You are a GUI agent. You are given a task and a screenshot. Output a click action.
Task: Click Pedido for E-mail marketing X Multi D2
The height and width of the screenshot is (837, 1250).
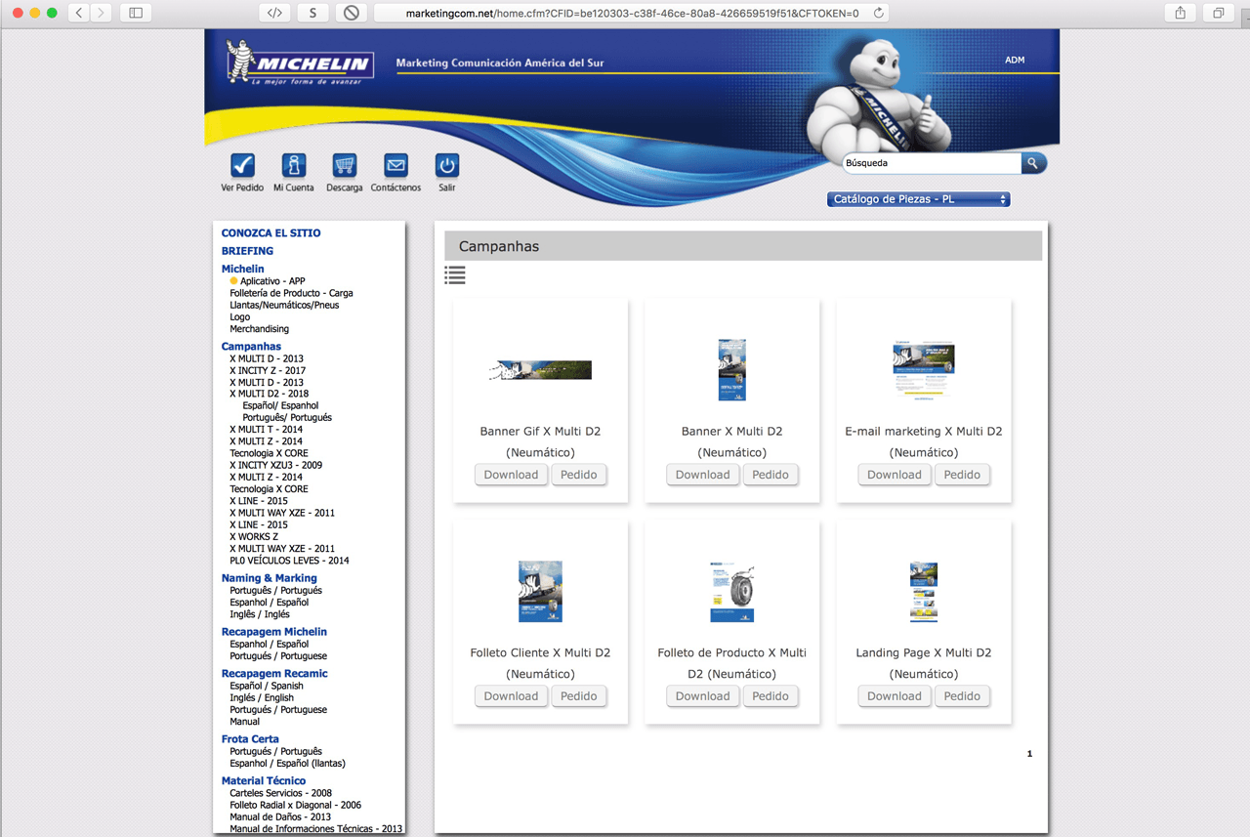click(x=961, y=475)
